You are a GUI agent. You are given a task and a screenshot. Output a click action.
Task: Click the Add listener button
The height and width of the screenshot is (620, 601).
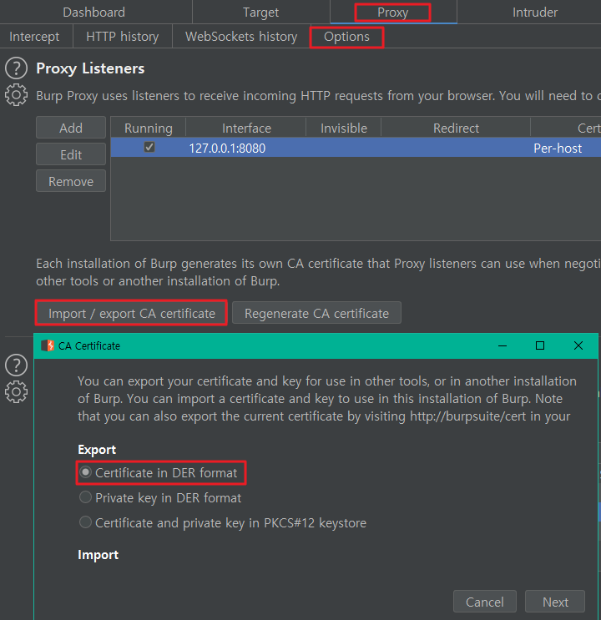71,128
